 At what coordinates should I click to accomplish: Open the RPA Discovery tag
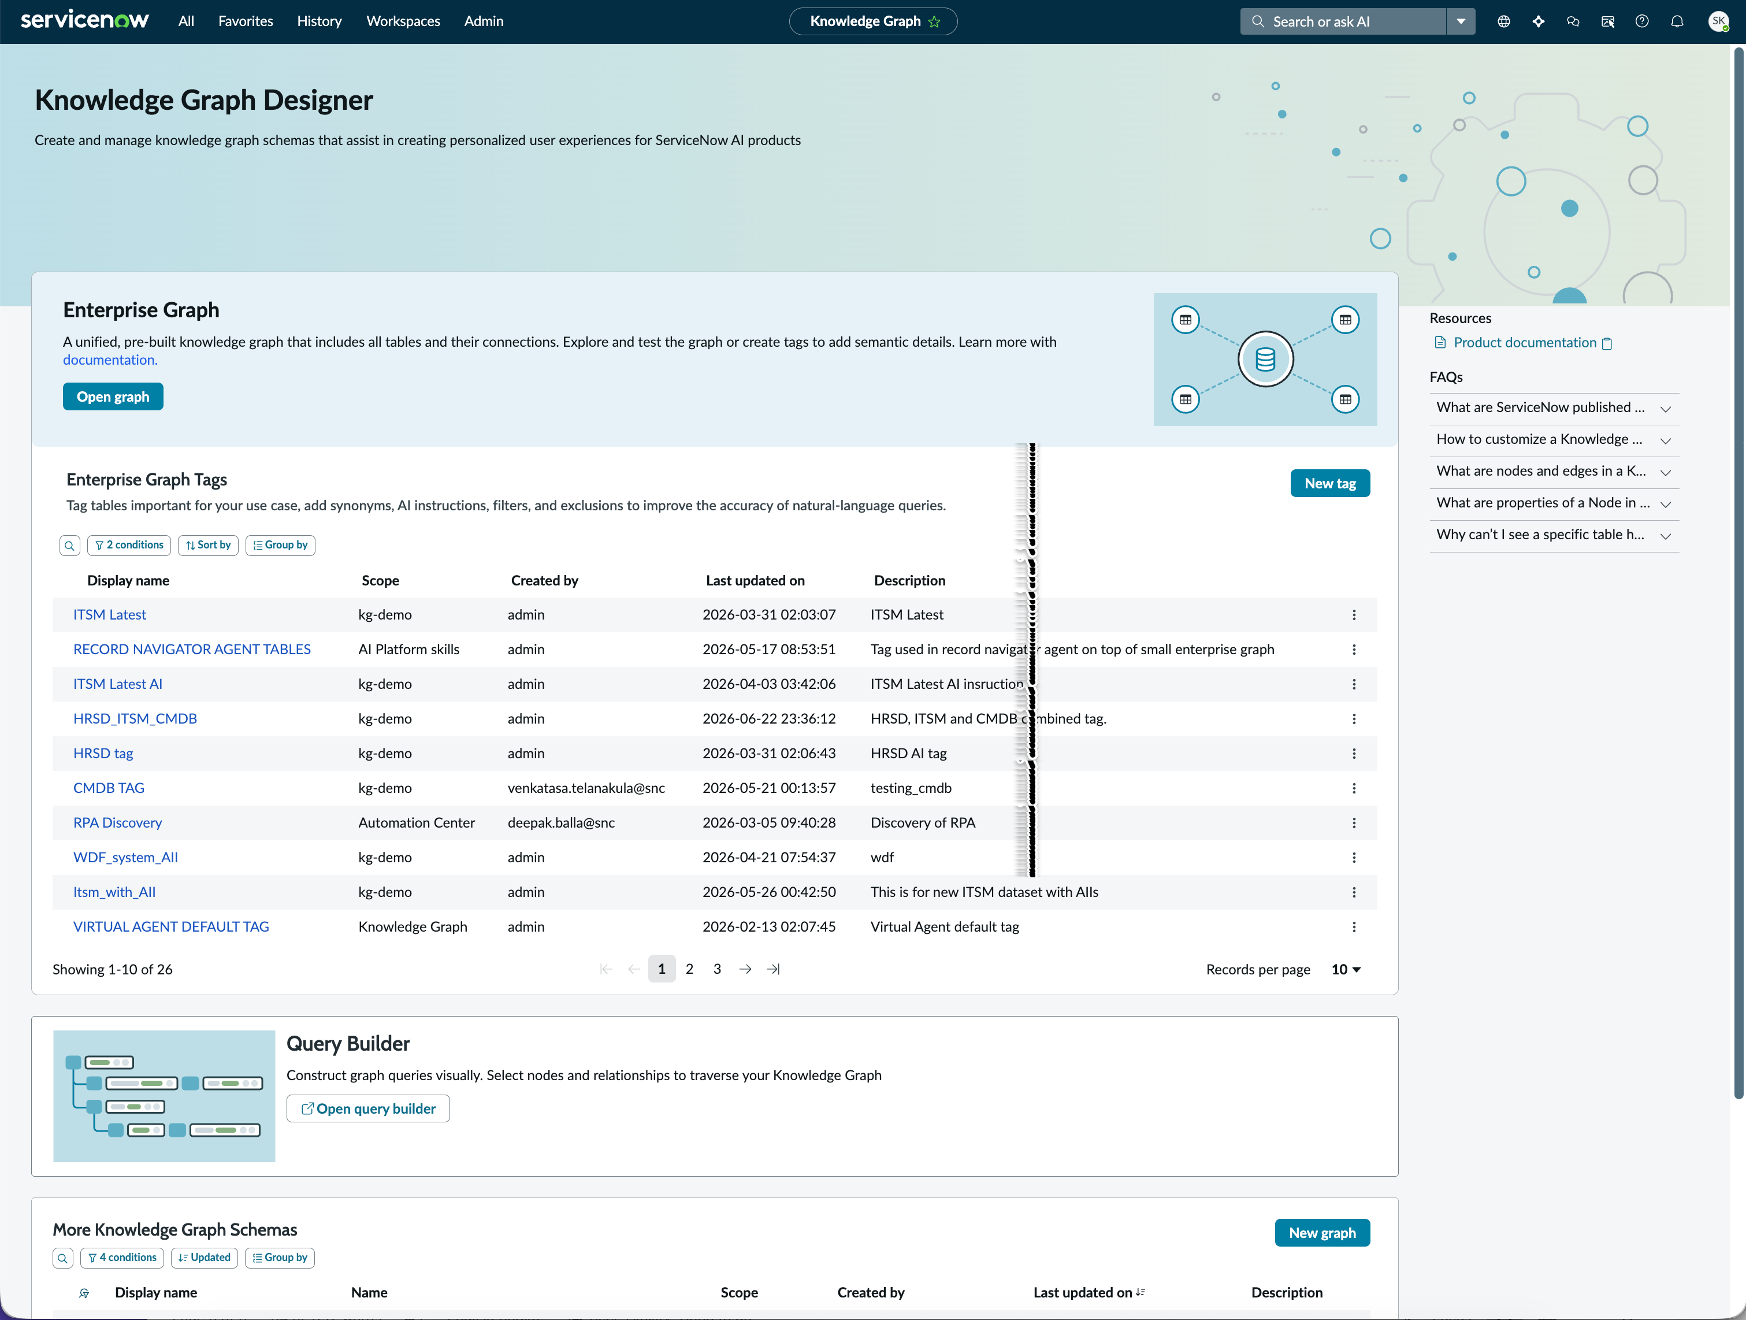coord(118,822)
